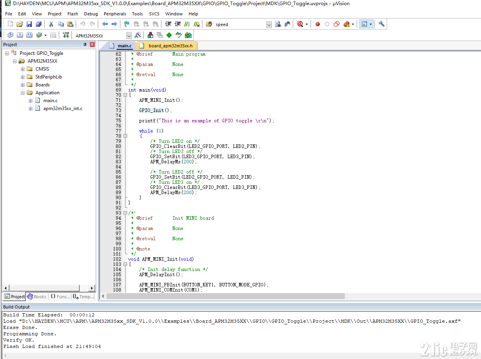Select apm32m35xx_int.c file in tree
This screenshot has width=481, height=359.
[63, 108]
